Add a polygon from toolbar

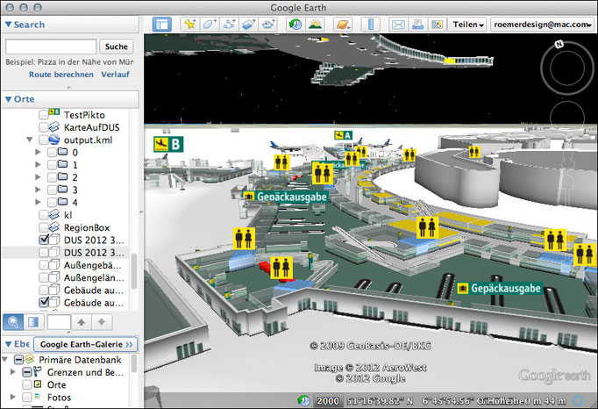click(x=210, y=25)
